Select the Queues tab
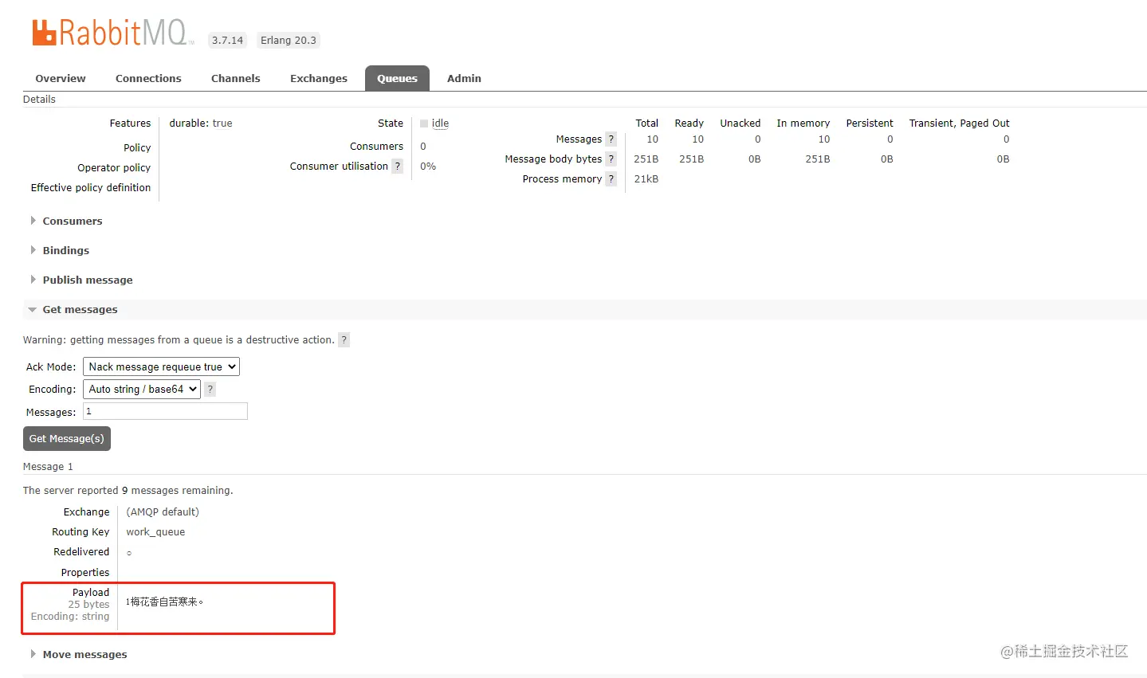The image size is (1147, 678). [397, 78]
